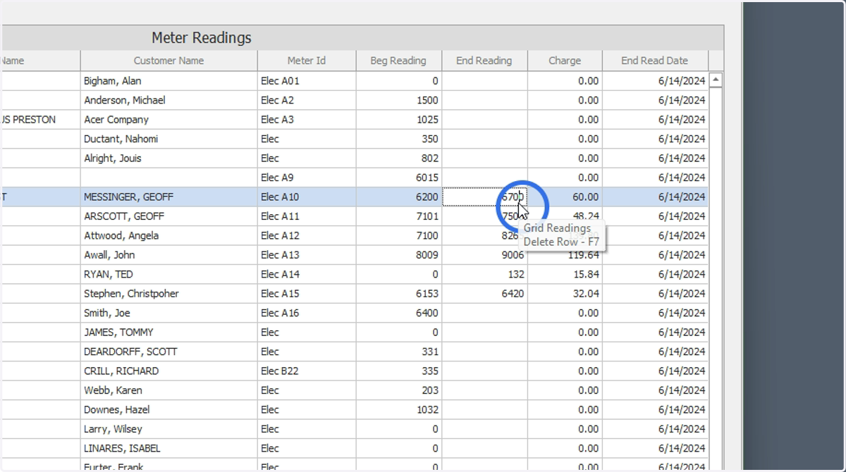846x472 pixels.
Task: Select customer ARSCOTT, GEOFF
Action: 123,216
